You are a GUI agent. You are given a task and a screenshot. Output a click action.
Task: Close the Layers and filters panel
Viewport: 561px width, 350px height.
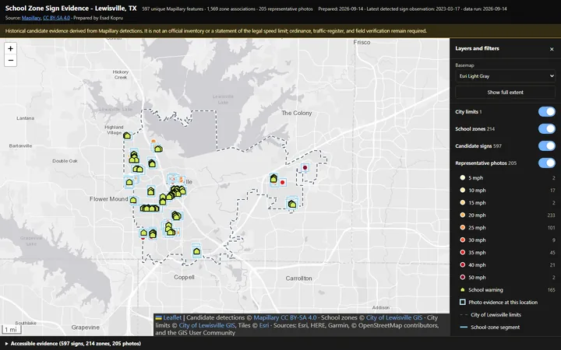tap(552, 49)
